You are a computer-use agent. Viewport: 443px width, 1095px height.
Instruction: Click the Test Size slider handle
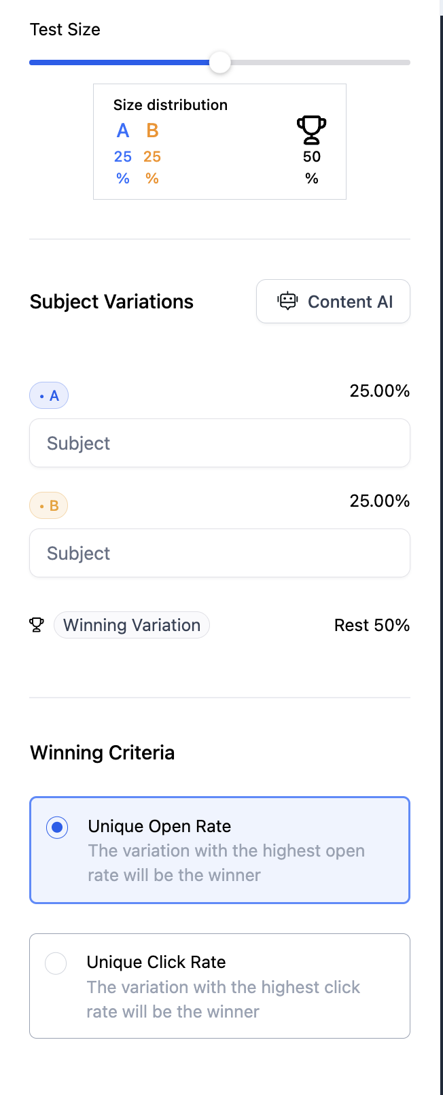point(219,62)
